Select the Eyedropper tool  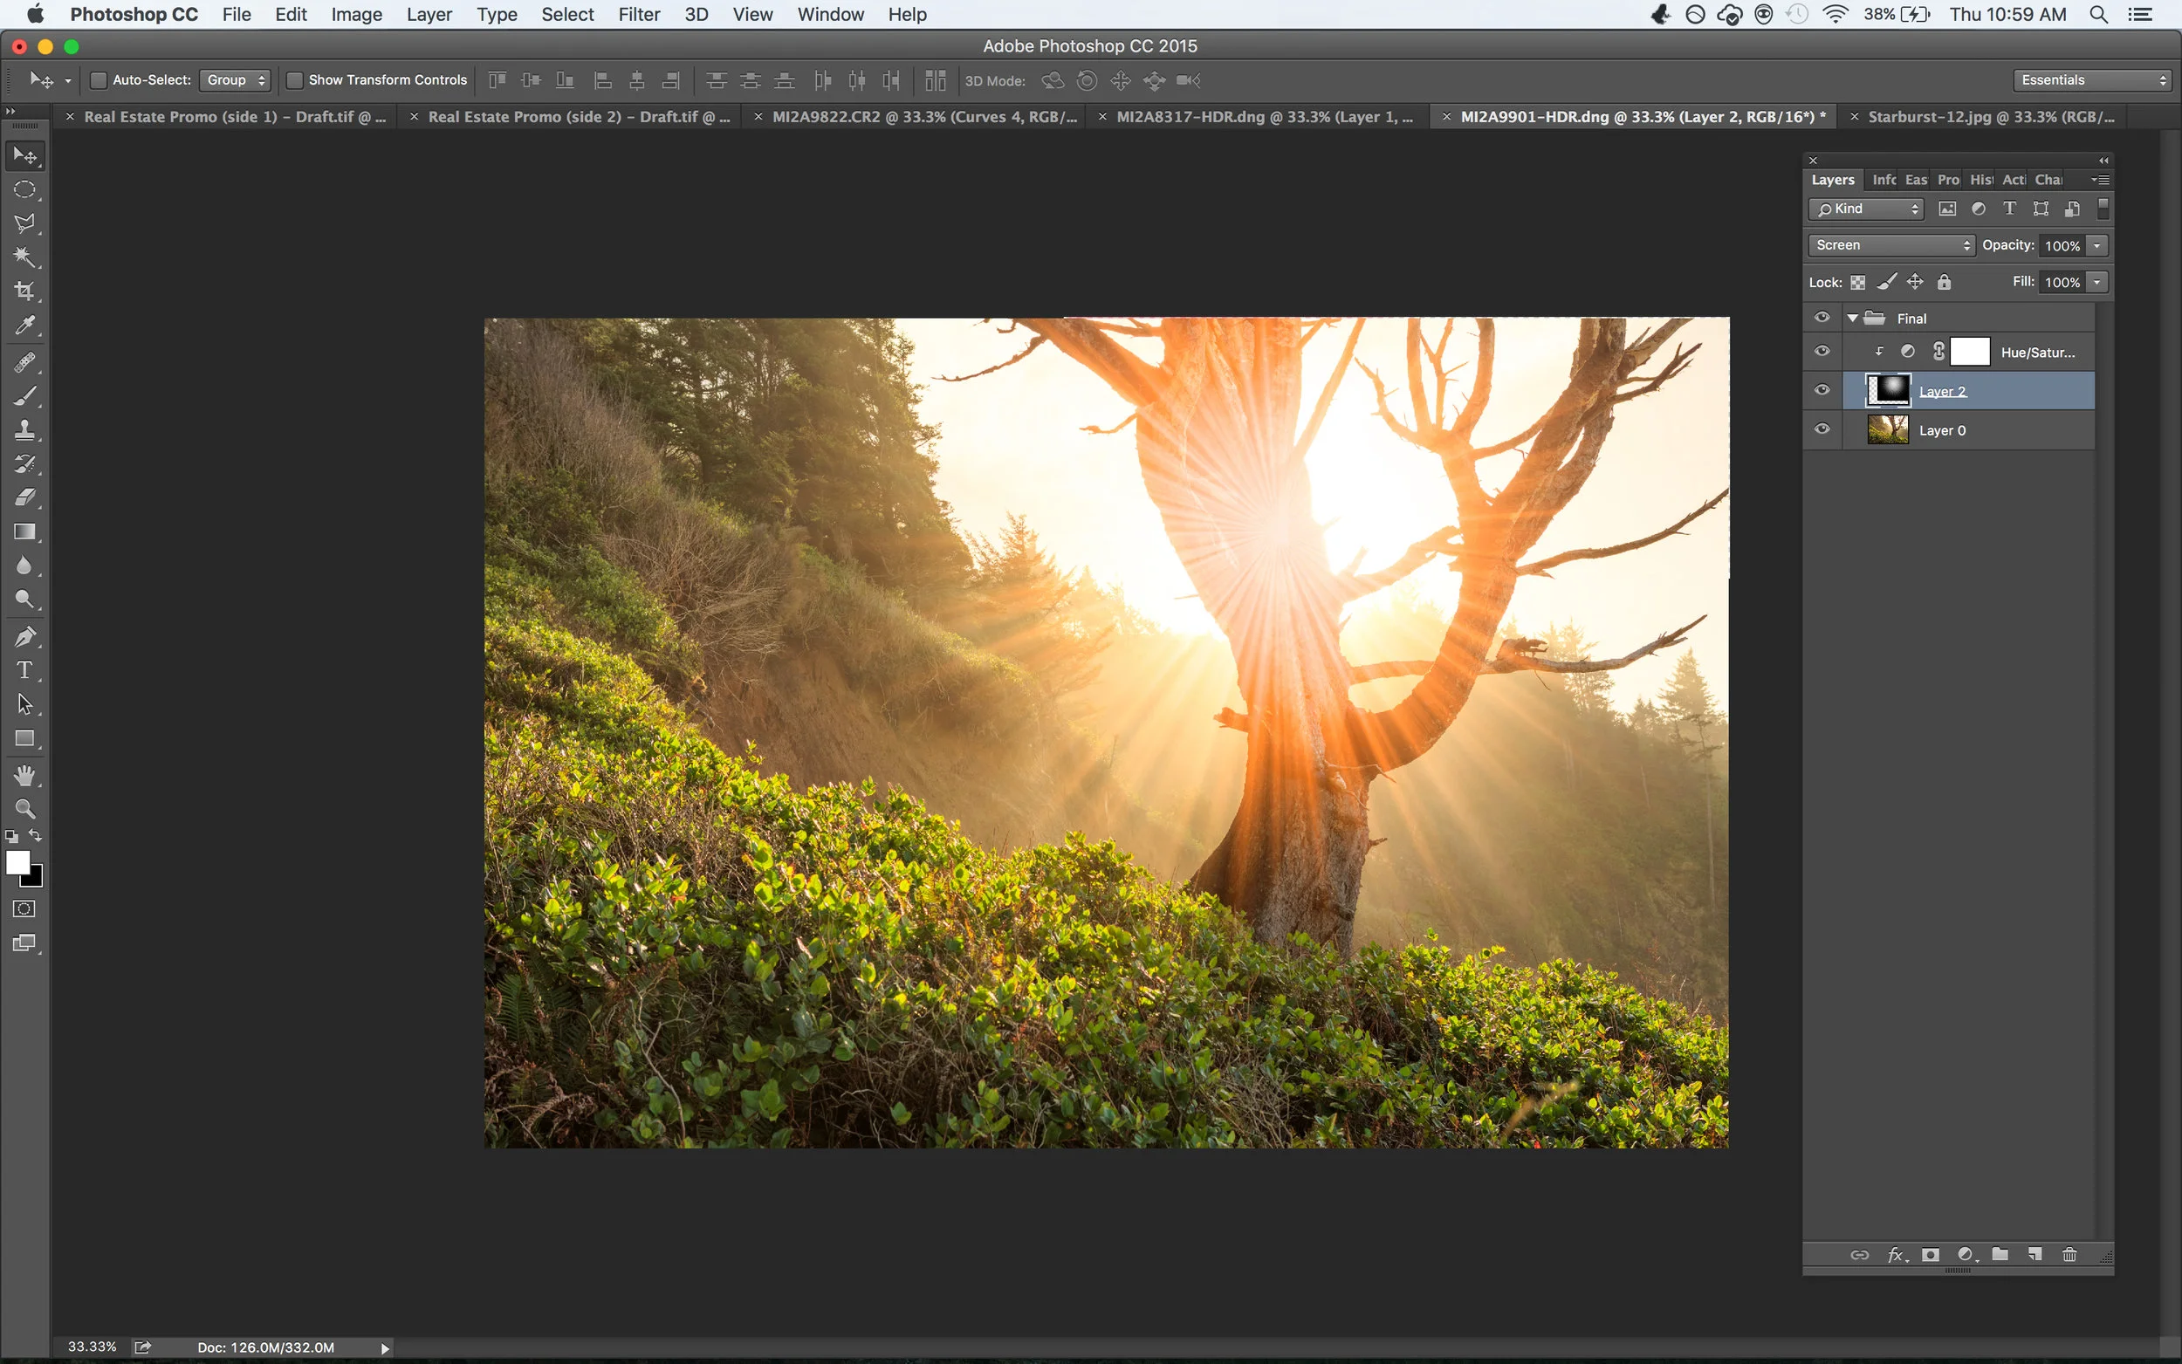(x=24, y=326)
